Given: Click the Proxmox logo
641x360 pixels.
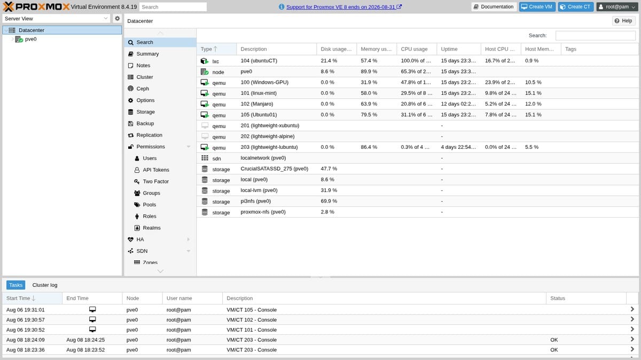Looking at the screenshot, I should pyautogui.click(x=36, y=7).
